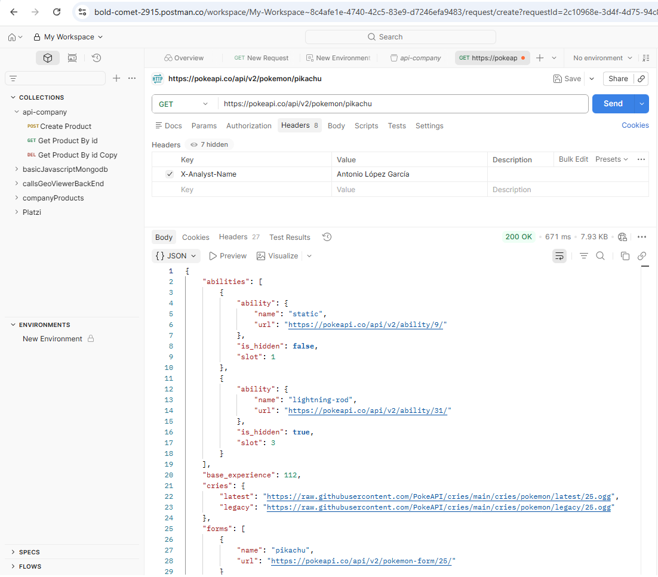The image size is (658, 577).
Task: Open Environments sidebar view icon
Action: click(72, 58)
